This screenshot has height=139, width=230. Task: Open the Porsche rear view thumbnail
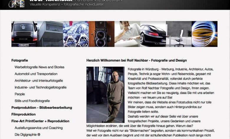pyautogui.click(x=24, y=34)
